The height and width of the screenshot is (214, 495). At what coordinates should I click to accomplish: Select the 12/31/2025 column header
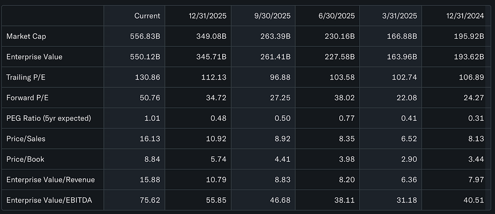(x=206, y=16)
